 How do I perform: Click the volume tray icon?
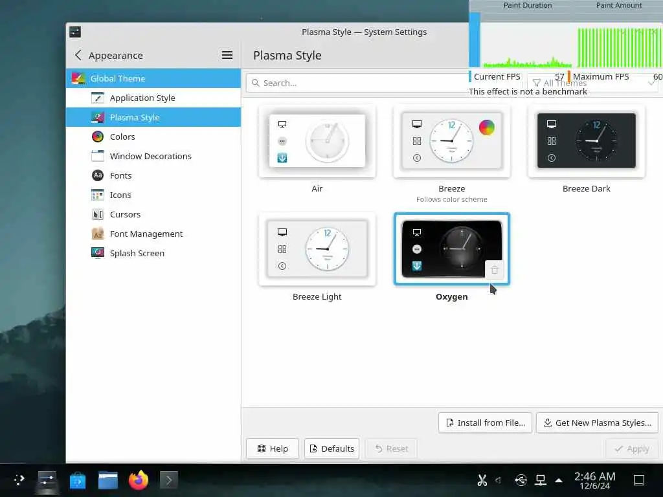coord(499,481)
